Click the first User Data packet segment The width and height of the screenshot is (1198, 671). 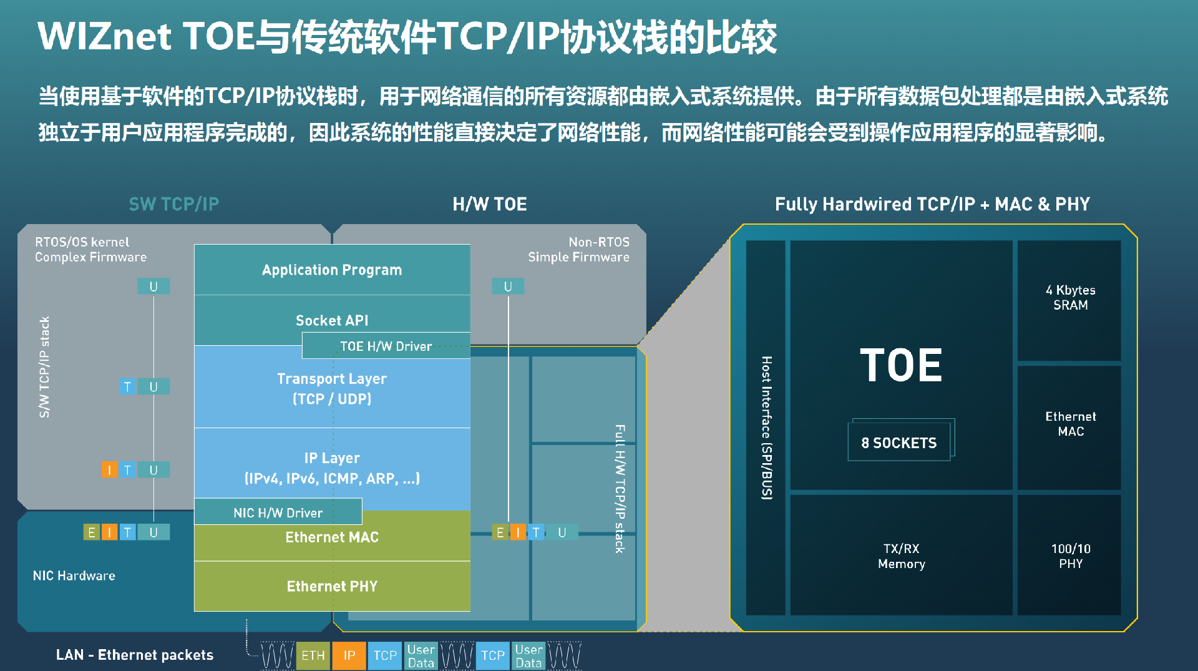(x=421, y=655)
